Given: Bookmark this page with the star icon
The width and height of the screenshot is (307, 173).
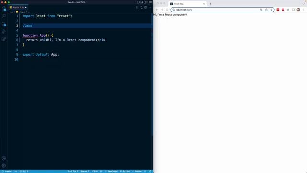Looking at the screenshot, I should (272, 10).
